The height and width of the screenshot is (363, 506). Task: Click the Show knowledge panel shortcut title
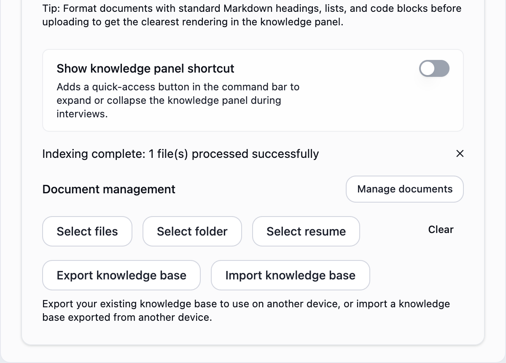[x=145, y=68]
